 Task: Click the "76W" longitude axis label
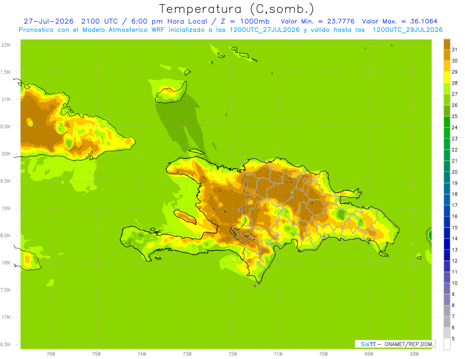click(51, 354)
